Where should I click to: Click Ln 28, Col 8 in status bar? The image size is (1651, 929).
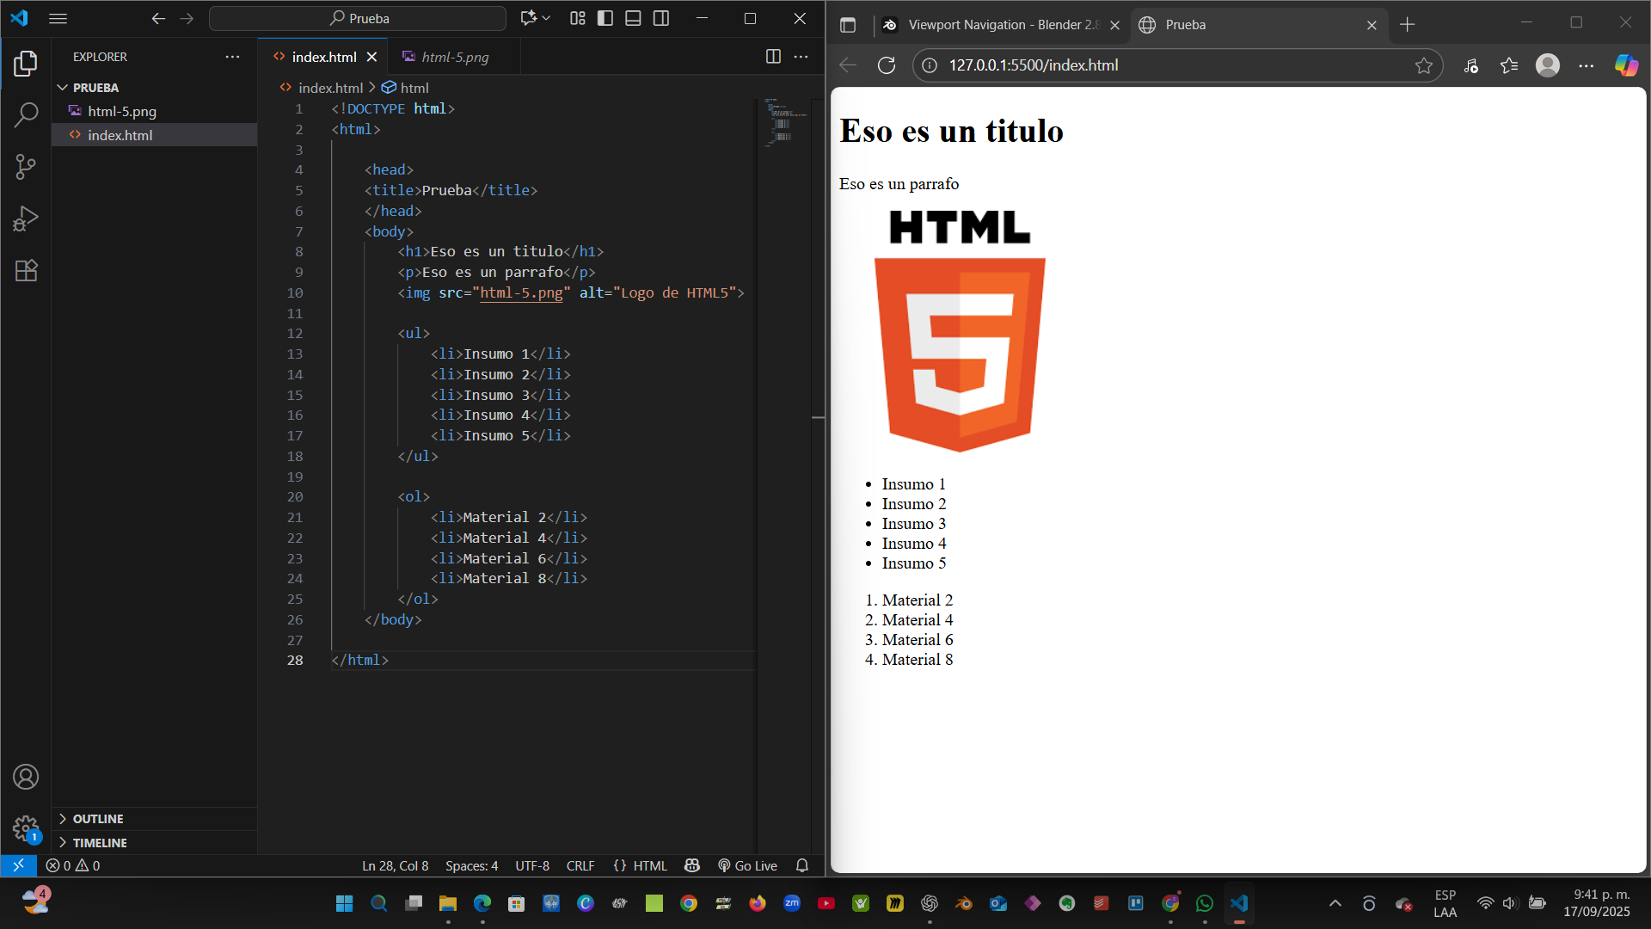pyautogui.click(x=395, y=865)
